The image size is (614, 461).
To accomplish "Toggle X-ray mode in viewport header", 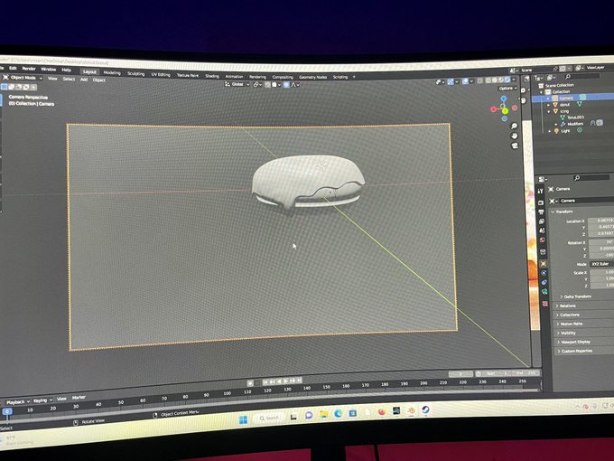I will click(479, 81).
